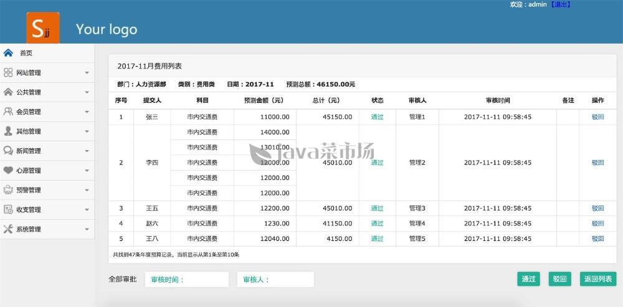Click the 公共管理 house icon
The height and width of the screenshot is (307, 623).
pyautogui.click(x=8, y=92)
